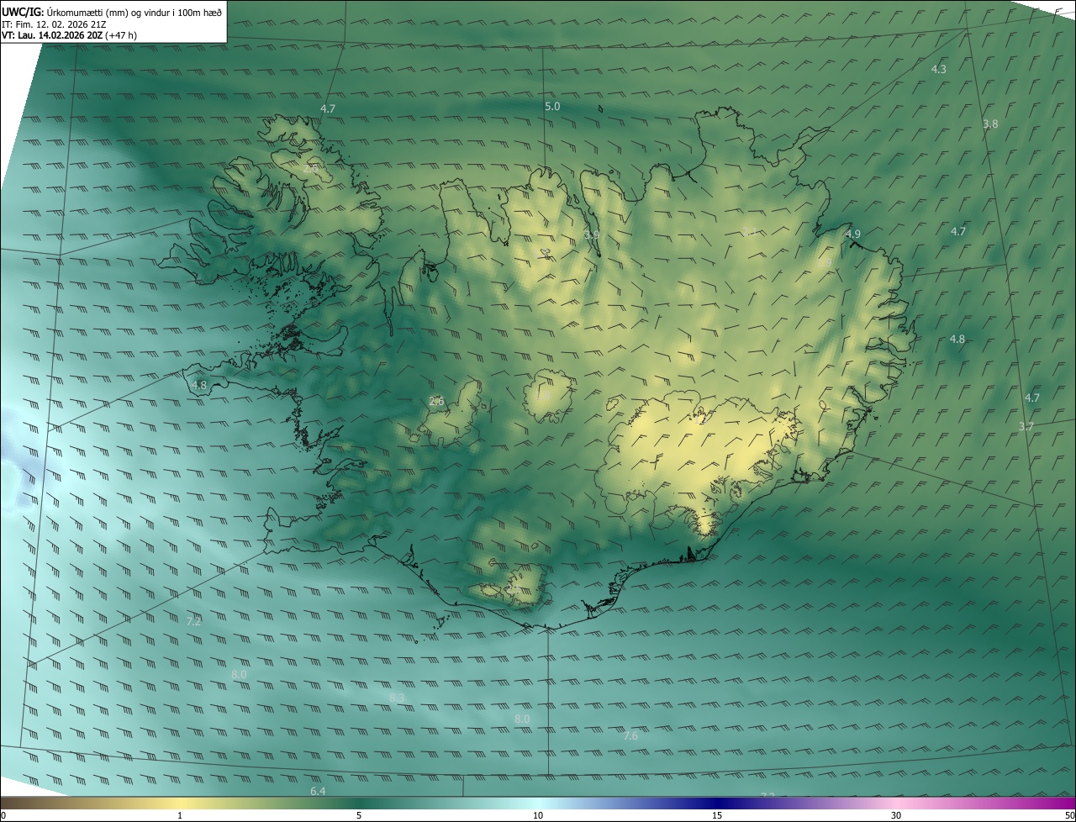1076x822 pixels.
Task: Click the 6.4 value label
Action: tap(318, 791)
